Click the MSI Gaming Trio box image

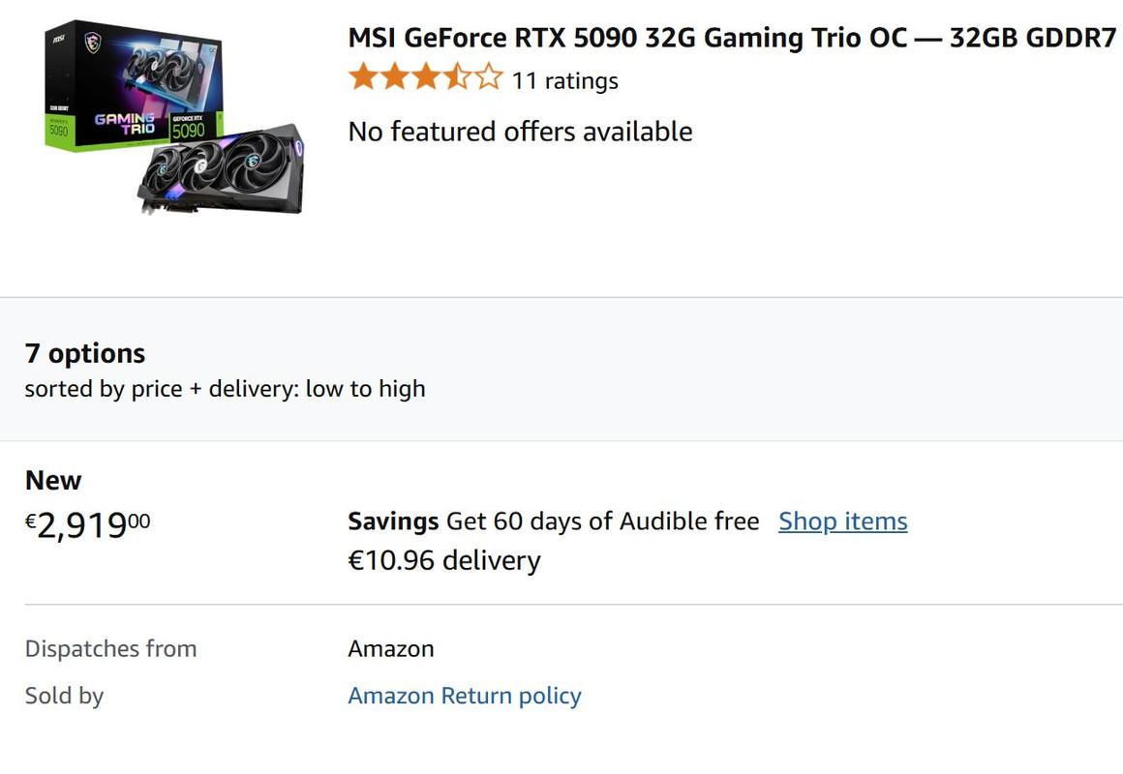coord(134,86)
